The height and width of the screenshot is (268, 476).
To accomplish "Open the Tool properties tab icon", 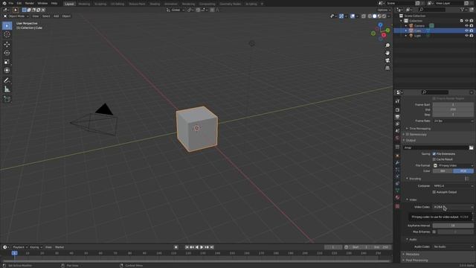I will tap(397, 101).
